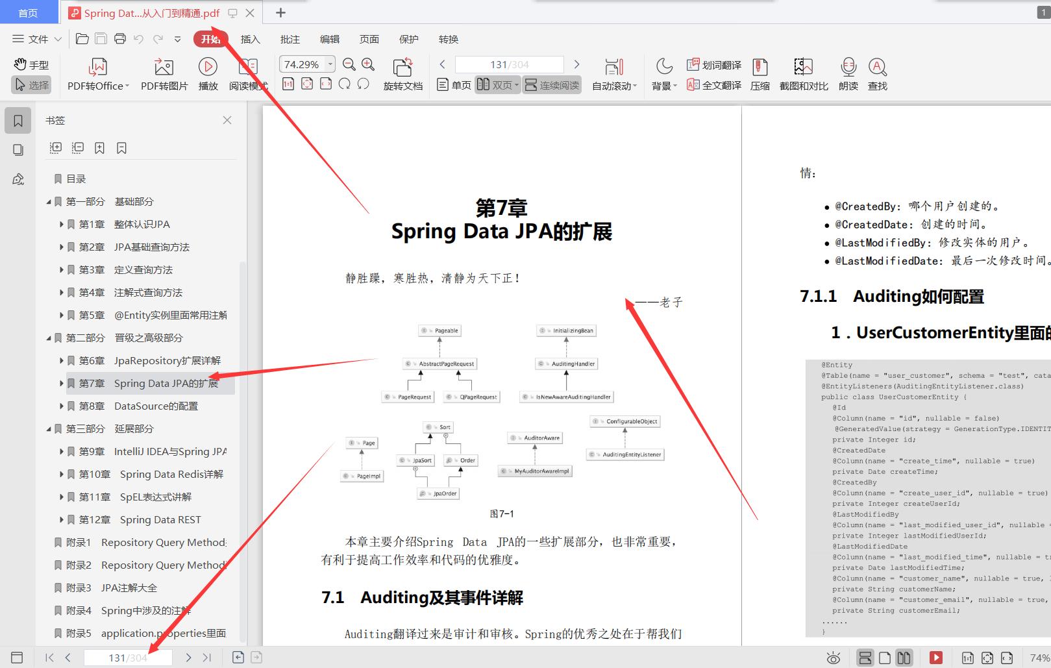This screenshot has width=1051, height=668.
Task: Open screenshot and compare (截图和对比)
Action: pyautogui.click(x=804, y=75)
